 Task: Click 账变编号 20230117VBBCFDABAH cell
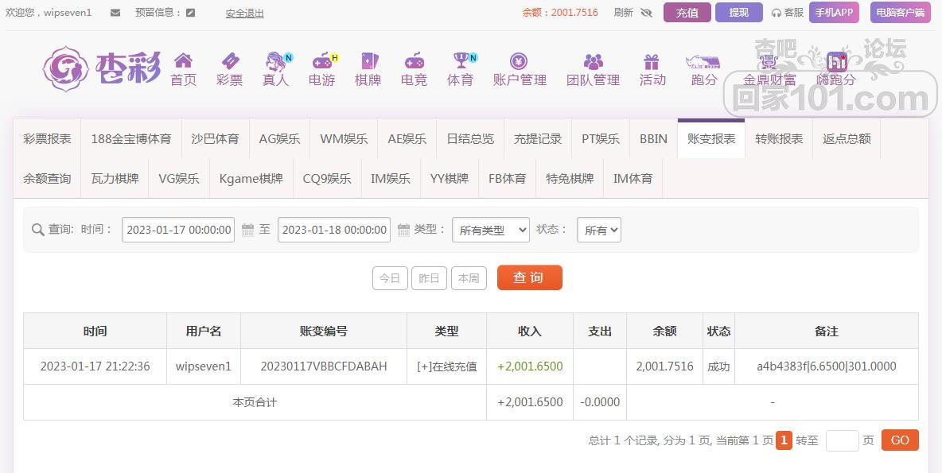[x=324, y=366]
